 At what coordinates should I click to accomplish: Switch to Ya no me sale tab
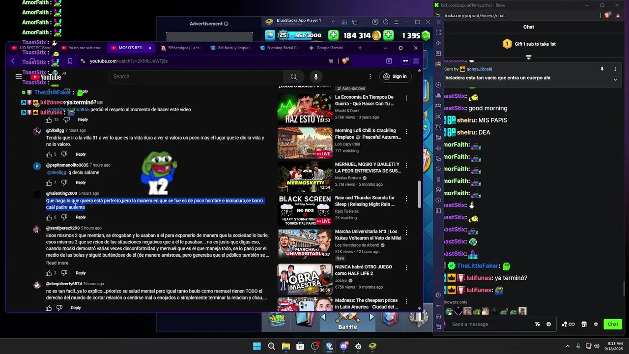82,48
